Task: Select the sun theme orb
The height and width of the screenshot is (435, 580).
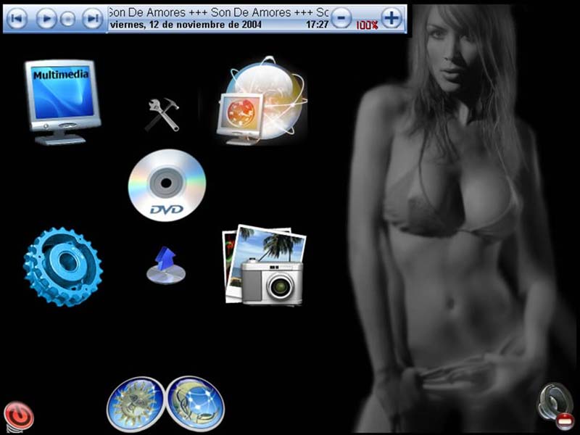Action: (x=136, y=404)
